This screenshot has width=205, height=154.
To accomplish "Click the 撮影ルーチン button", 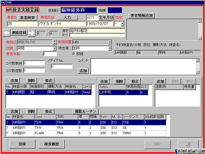I will [85, 111].
